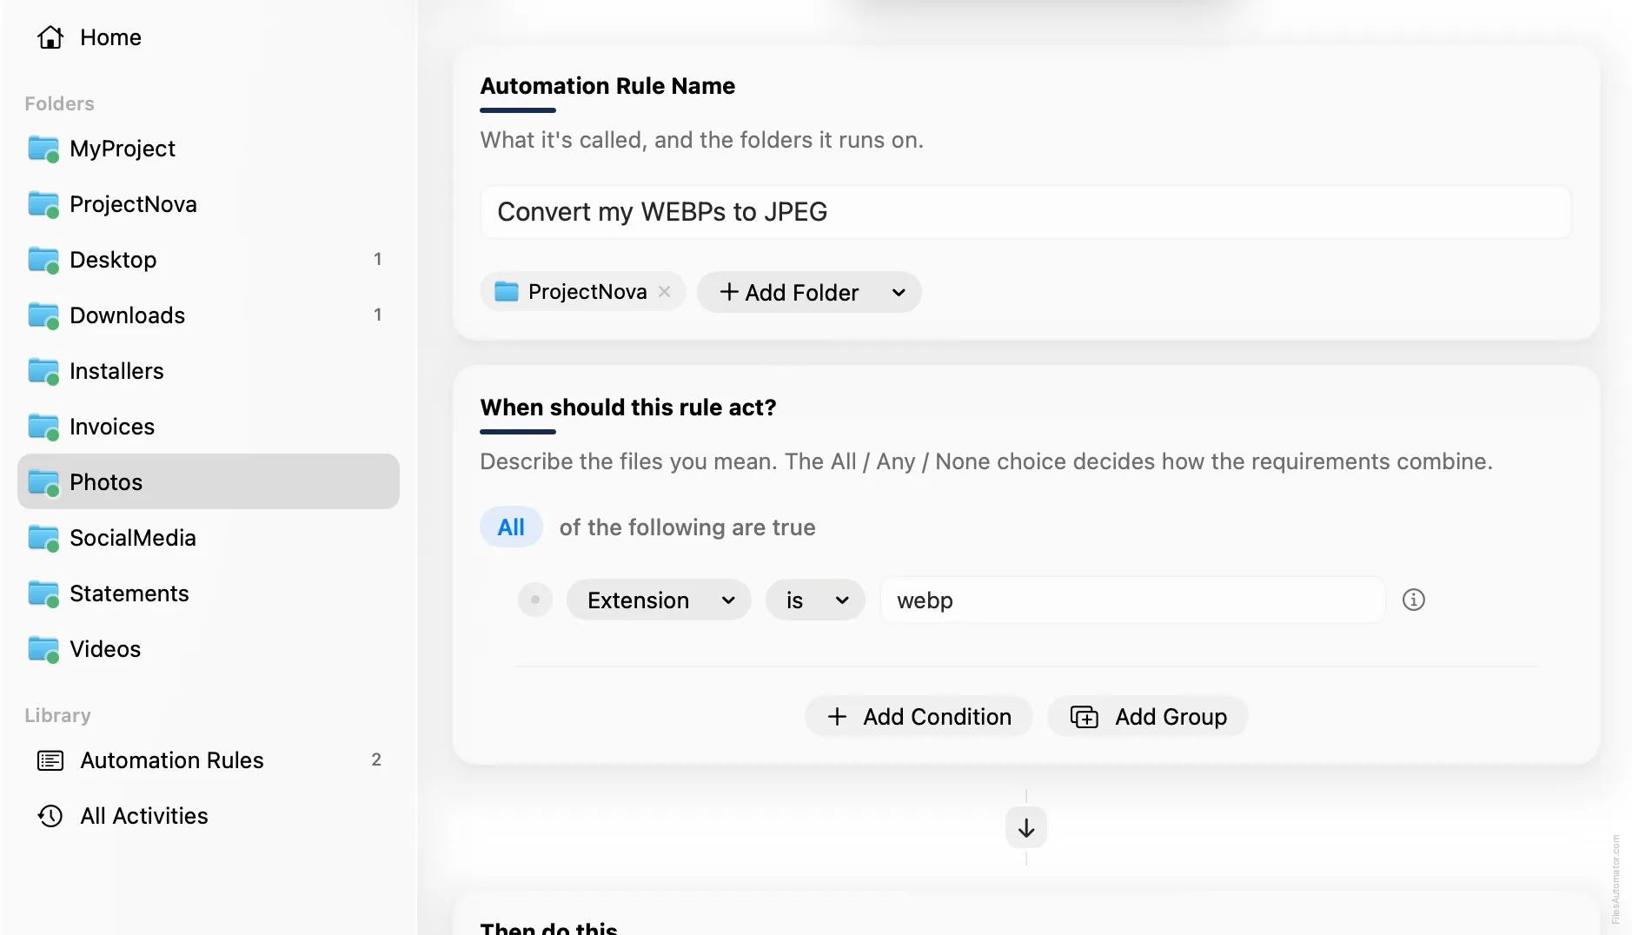1632x935 pixels.
Task: Click the Desktop count badge 1
Action: point(377,259)
